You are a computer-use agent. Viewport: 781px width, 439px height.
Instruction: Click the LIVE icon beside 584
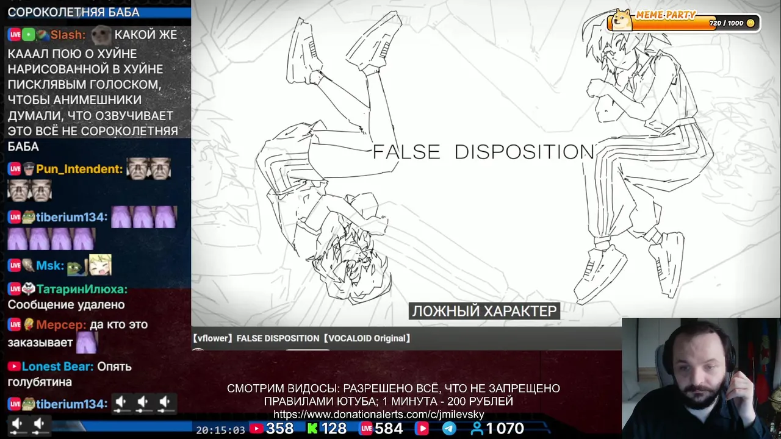pyautogui.click(x=366, y=429)
